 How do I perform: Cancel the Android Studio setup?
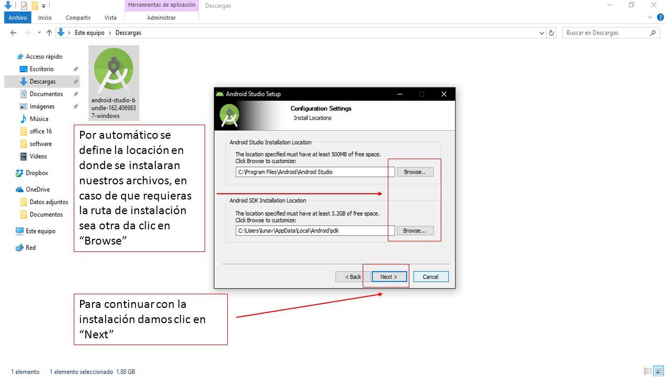click(x=431, y=276)
